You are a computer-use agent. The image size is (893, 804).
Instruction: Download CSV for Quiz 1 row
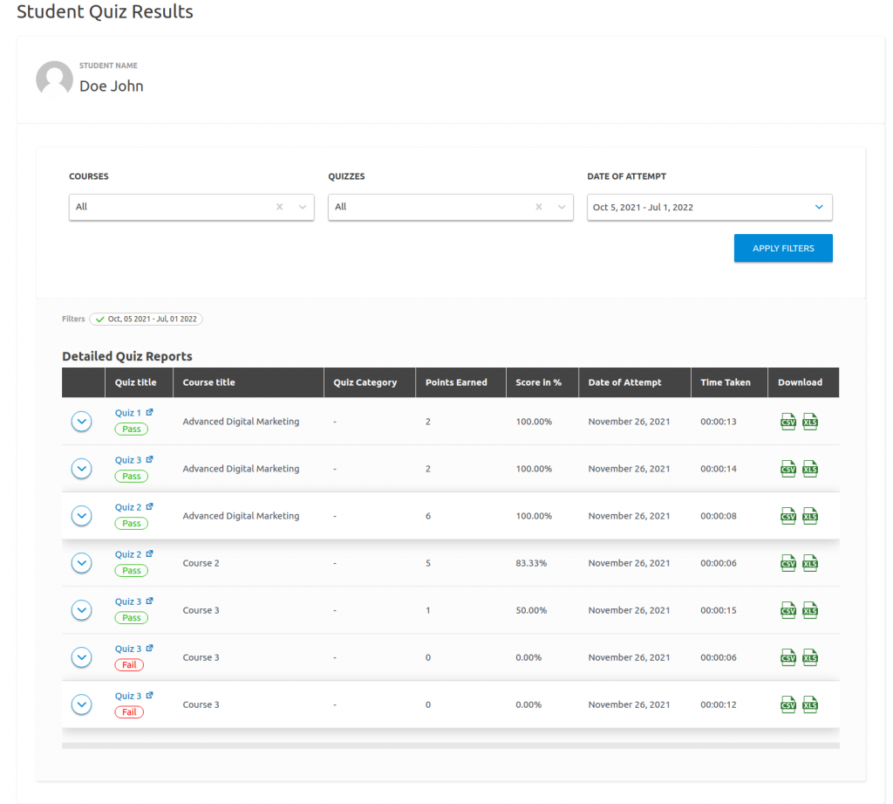click(x=788, y=422)
